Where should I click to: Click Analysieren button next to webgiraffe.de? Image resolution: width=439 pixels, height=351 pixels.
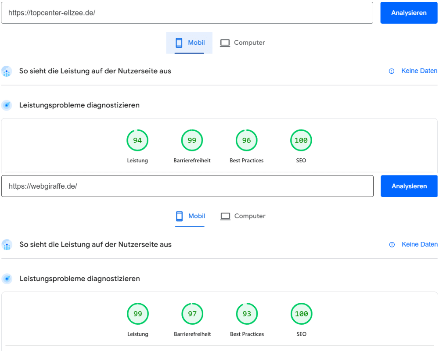coord(409,186)
